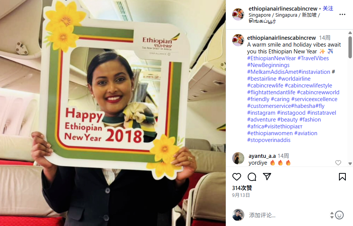Image resolution: width=353 pixels, height=226 pixels.
Task: Like the post with the heart icon
Action: pyautogui.click(x=237, y=177)
